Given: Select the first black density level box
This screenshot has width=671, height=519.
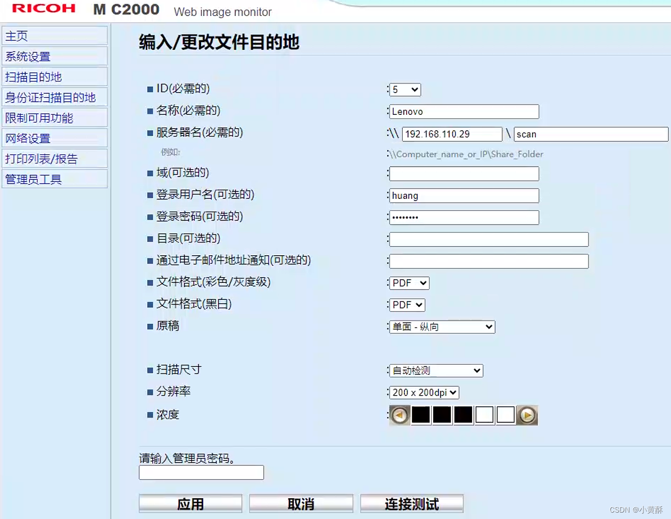Looking at the screenshot, I should pyautogui.click(x=421, y=415).
